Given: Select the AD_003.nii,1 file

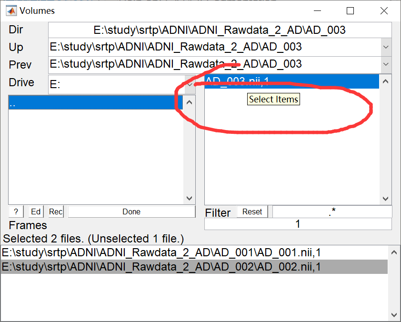Looking at the screenshot, I should tap(286, 81).
